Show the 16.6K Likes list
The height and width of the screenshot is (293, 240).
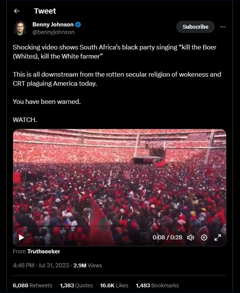114,285
